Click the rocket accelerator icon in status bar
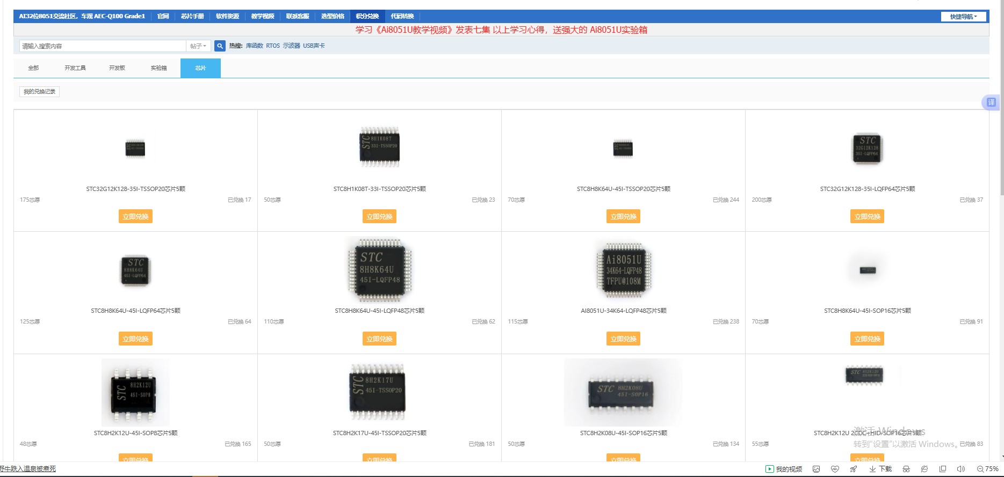 coord(854,469)
